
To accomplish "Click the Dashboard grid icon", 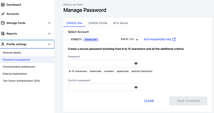I will [3, 5].
